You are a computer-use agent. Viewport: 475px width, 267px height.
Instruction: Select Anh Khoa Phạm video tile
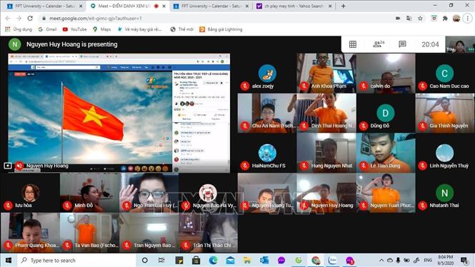click(326, 74)
